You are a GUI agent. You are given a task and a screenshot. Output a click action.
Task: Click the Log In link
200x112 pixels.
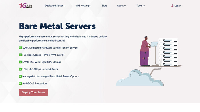coord(178,6)
